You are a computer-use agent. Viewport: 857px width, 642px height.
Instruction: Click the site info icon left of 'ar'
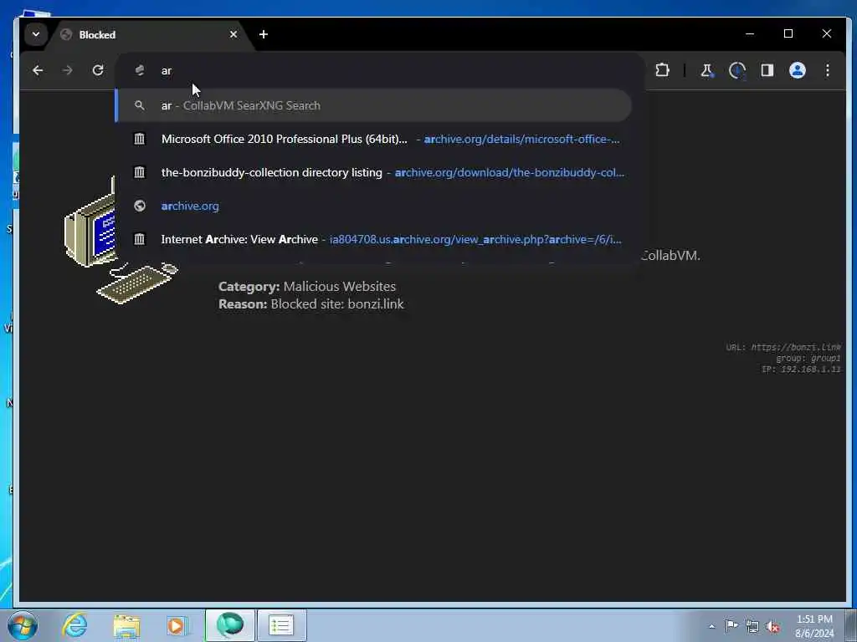coord(140,70)
